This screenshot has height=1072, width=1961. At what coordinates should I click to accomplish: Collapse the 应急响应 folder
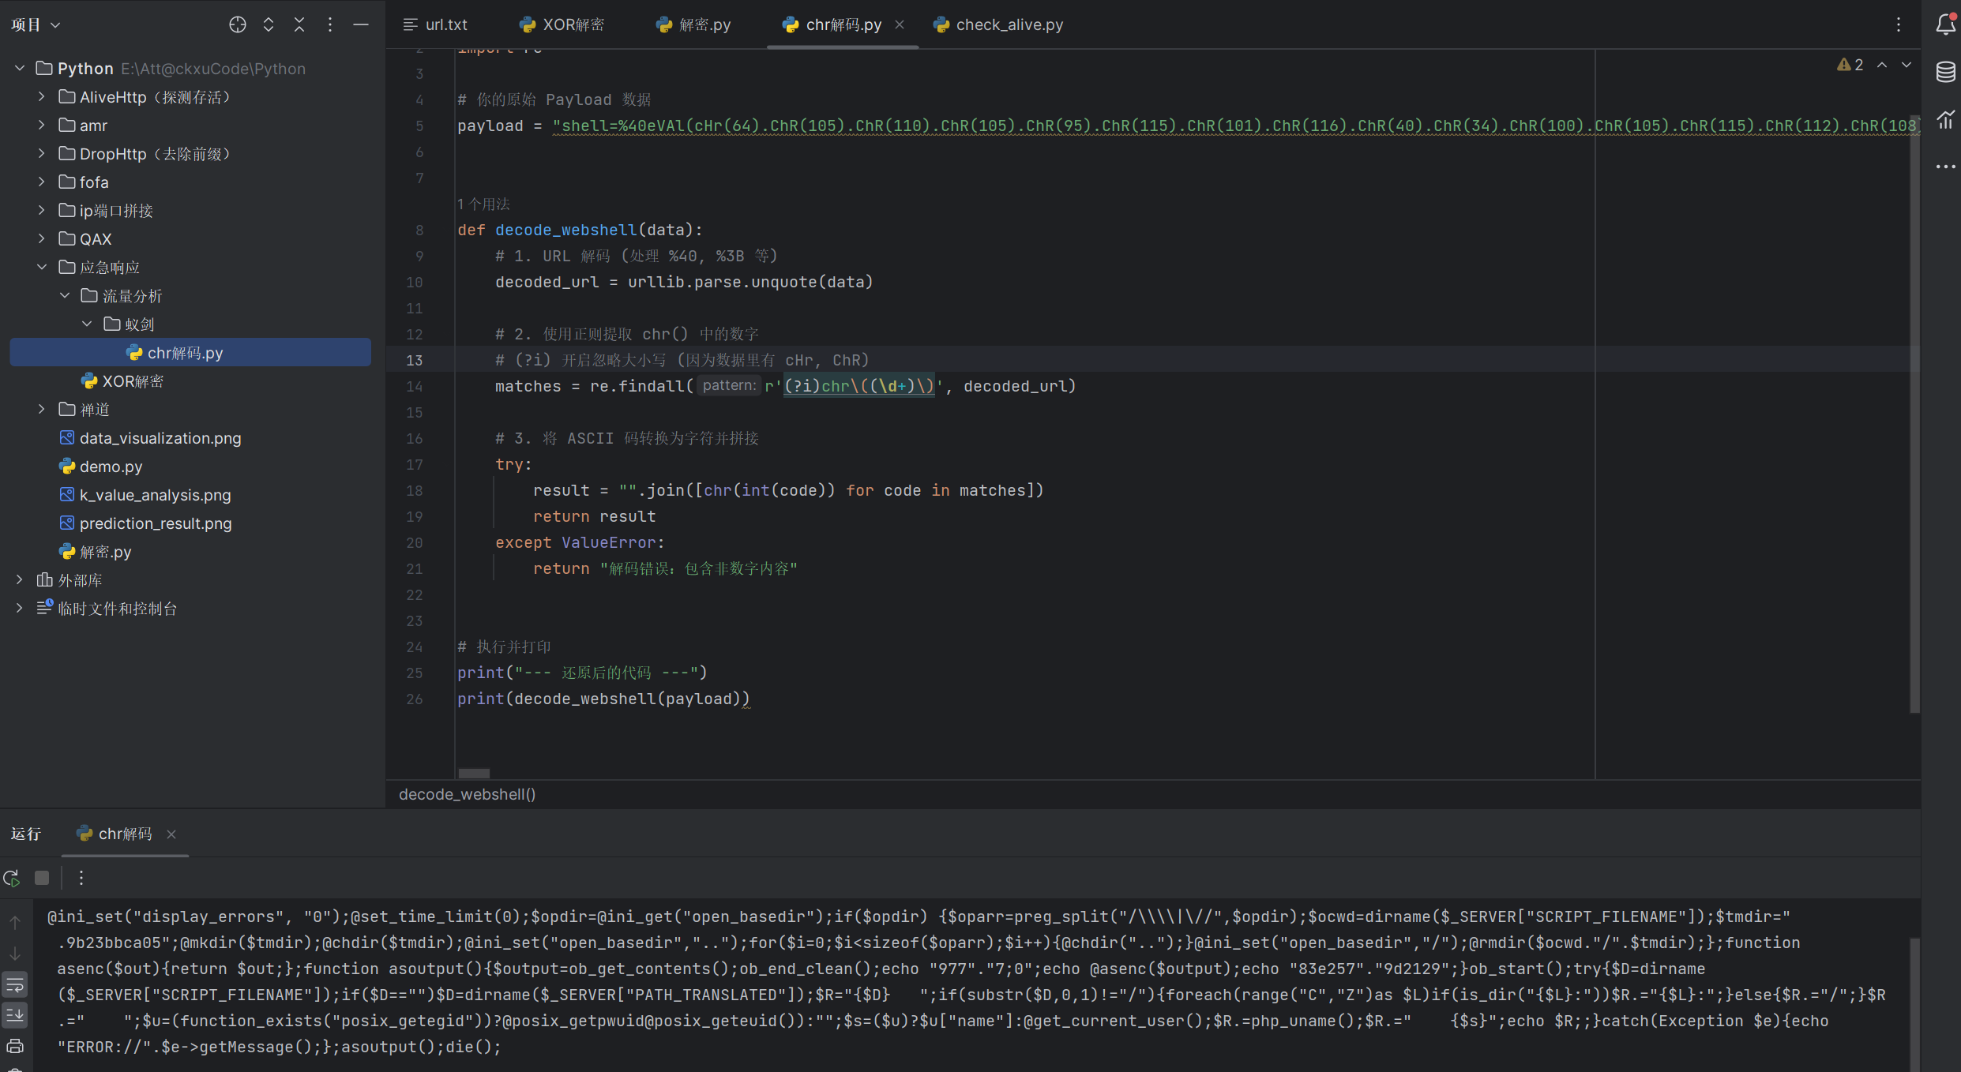click(x=42, y=268)
